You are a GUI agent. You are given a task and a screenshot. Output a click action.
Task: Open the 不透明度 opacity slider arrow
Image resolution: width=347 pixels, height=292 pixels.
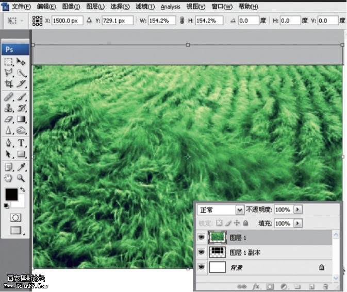298,209
